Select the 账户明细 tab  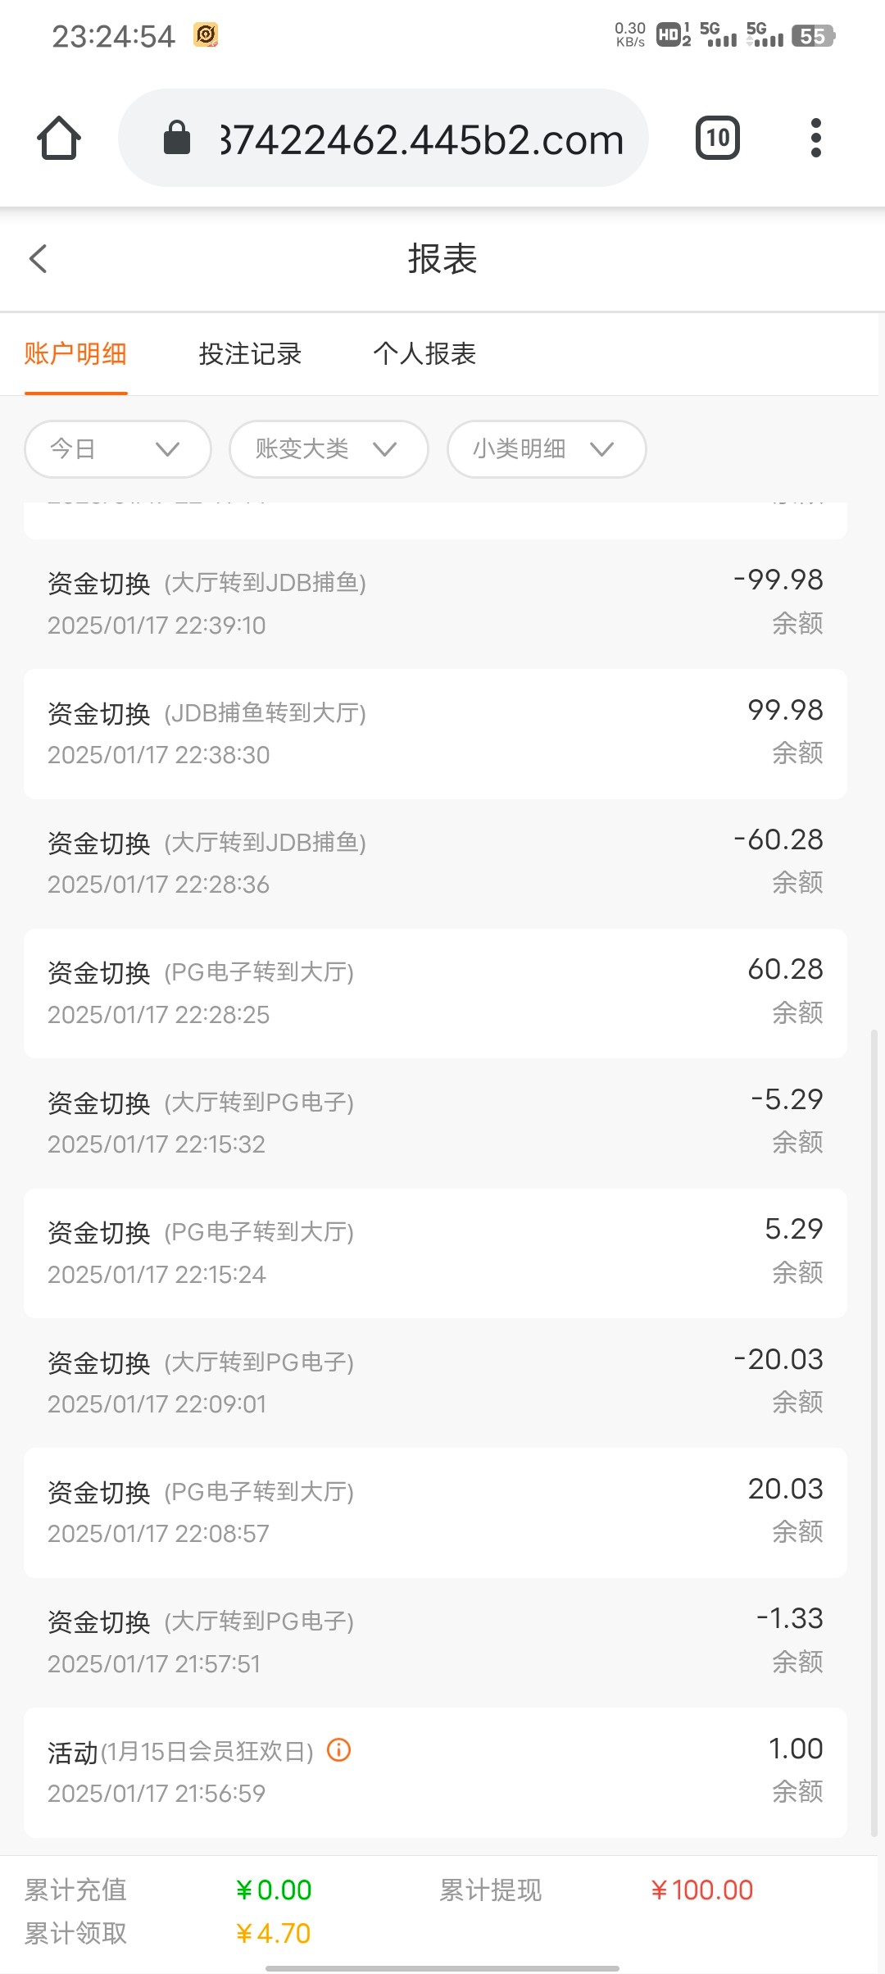pyautogui.click(x=75, y=354)
